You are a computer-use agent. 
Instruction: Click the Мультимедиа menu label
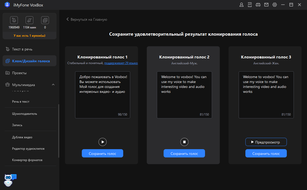(x=24, y=85)
